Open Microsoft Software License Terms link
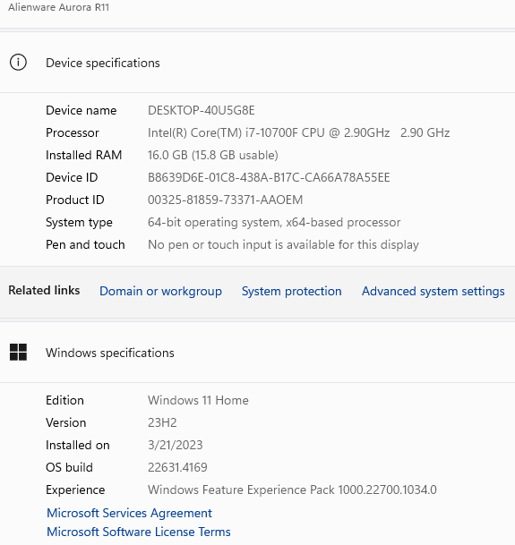Screen dimensions: 515x545 click(x=139, y=532)
